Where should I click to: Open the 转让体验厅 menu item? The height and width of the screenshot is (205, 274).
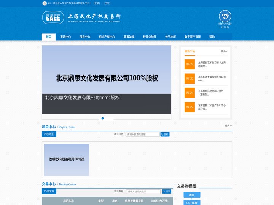click(150, 37)
